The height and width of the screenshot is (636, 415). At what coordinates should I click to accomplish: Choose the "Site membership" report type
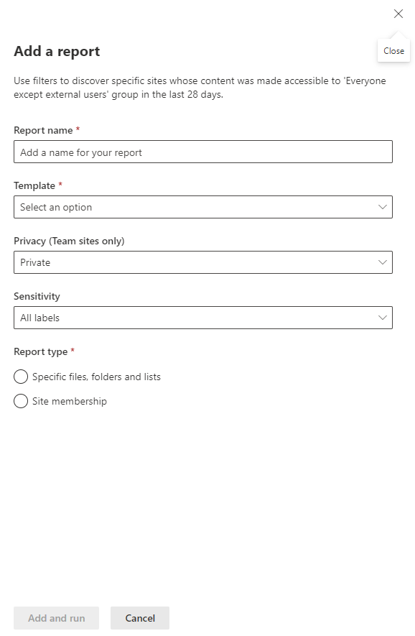[21, 401]
